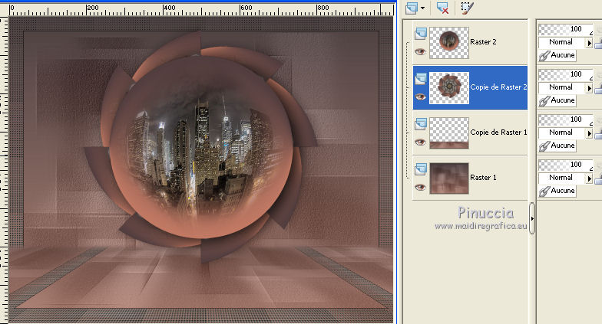Click the blend mode arrow of Raster 1
This screenshot has height=324, width=602.
pyautogui.click(x=590, y=178)
